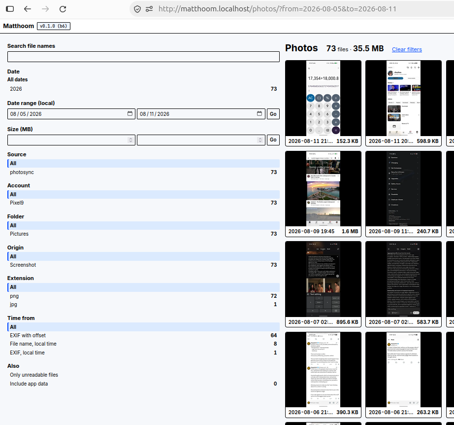Select All under Folder

(143, 225)
